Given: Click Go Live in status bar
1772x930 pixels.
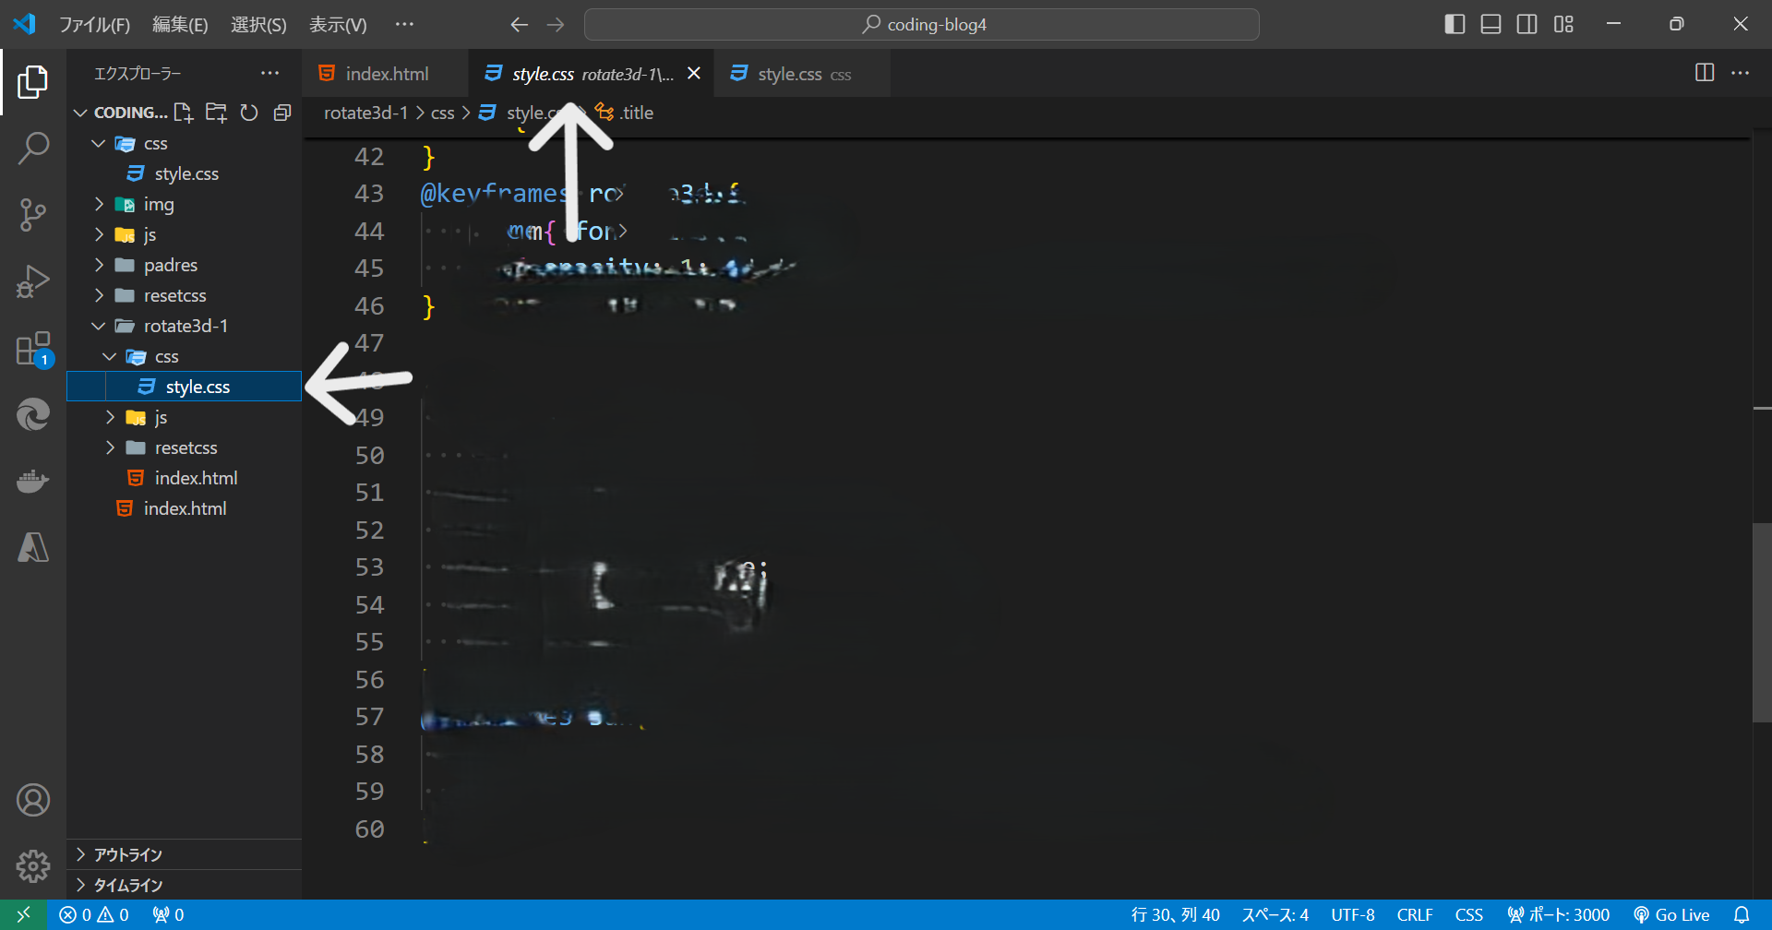Looking at the screenshot, I should point(1671,914).
